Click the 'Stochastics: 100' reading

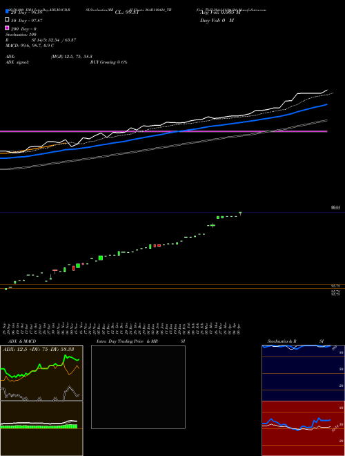point(21,35)
